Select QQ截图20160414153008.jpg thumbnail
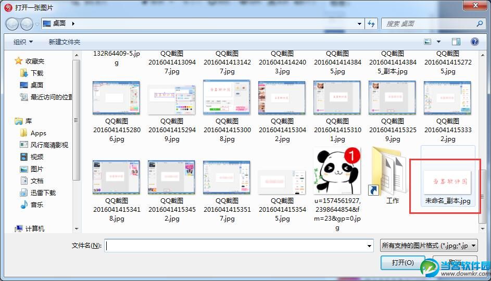The width and height of the screenshot is (491, 281). [x=226, y=97]
